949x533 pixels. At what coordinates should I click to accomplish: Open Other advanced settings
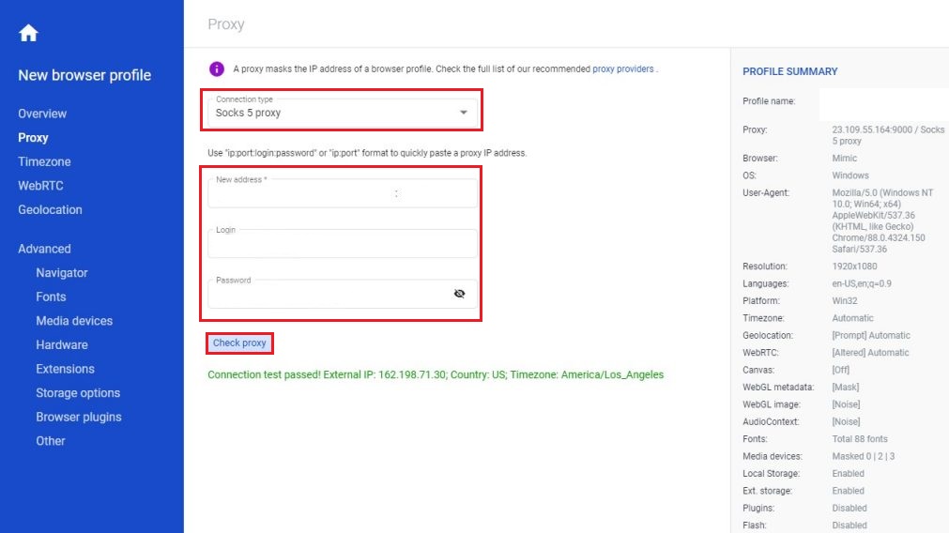point(51,441)
